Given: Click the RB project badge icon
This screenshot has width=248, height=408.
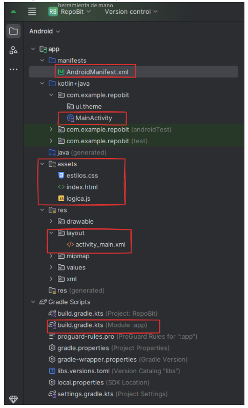Looking at the screenshot, I should [x=53, y=12].
